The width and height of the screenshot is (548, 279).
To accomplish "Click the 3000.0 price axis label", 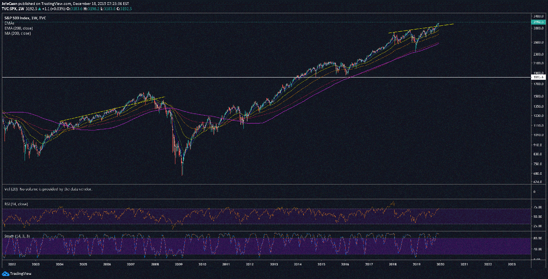I will point(538,29).
